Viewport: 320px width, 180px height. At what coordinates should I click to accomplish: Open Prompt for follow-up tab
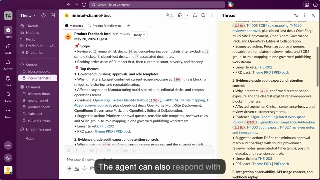pyautogui.click(x=105, y=25)
